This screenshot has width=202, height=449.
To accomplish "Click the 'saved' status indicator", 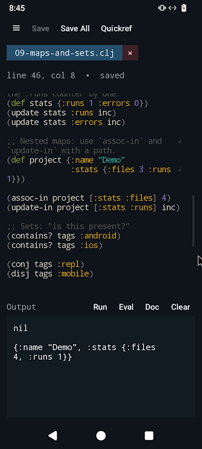I will click(112, 76).
